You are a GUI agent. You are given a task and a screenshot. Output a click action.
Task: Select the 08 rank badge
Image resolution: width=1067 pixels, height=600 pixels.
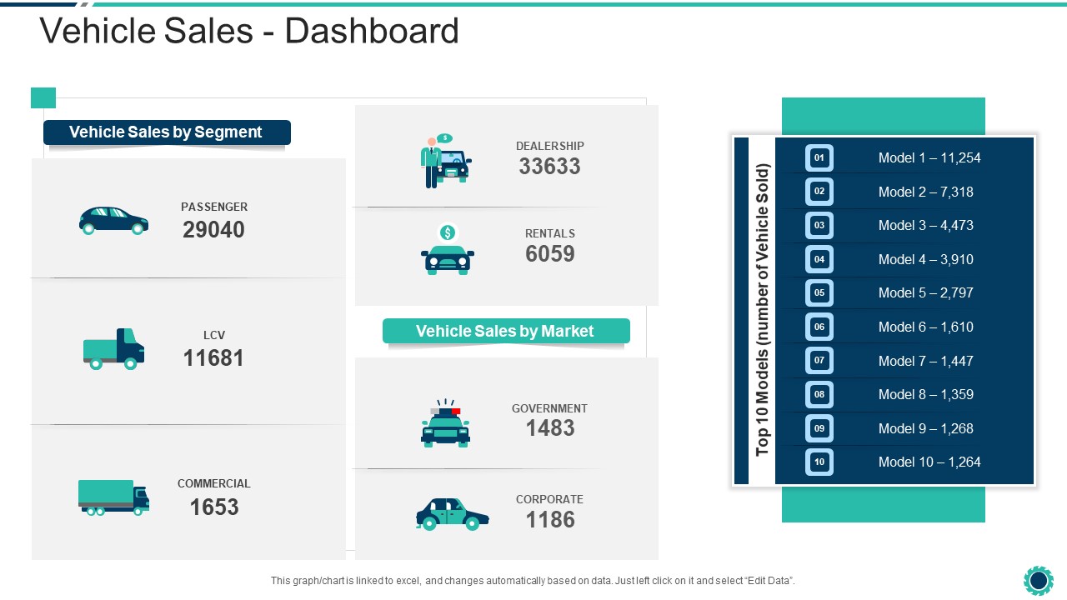819,394
